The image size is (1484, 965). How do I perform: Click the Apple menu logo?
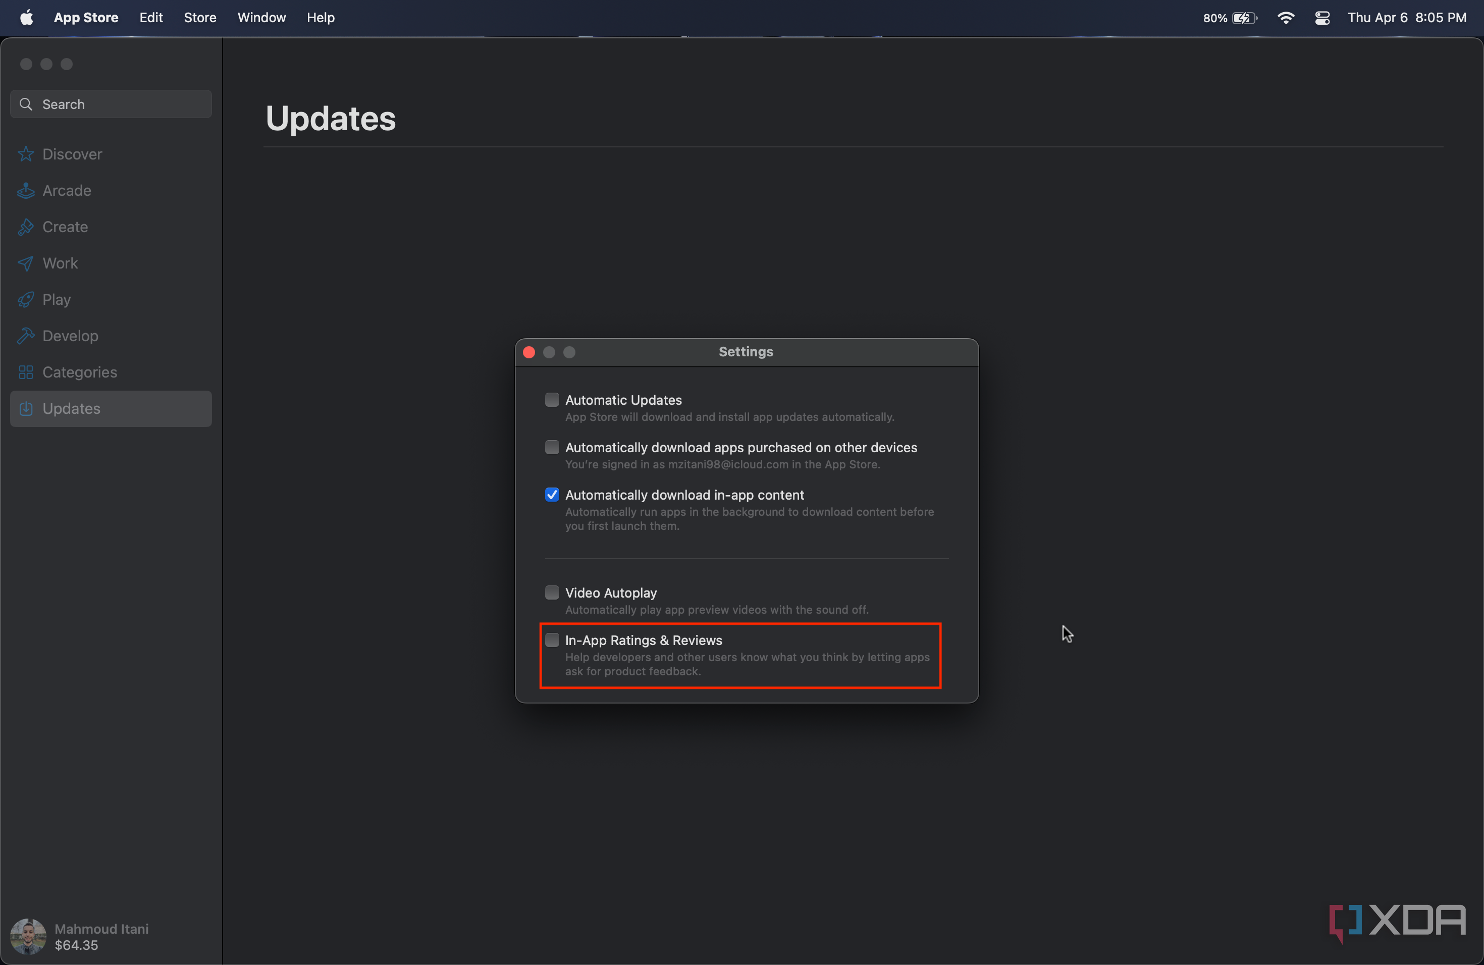pyautogui.click(x=26, y=17)
